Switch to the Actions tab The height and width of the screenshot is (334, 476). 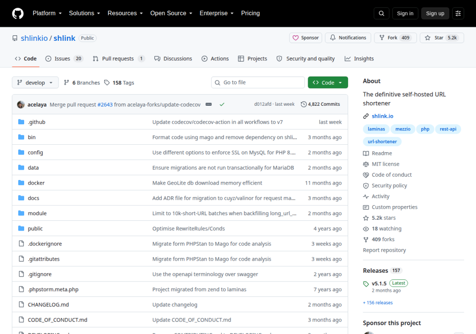(x=215, y=59)
